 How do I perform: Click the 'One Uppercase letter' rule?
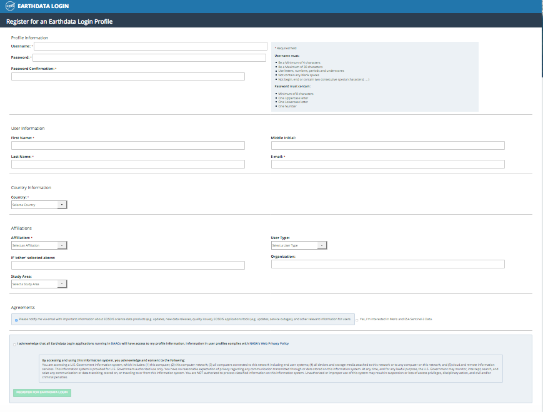pos(293,98)
